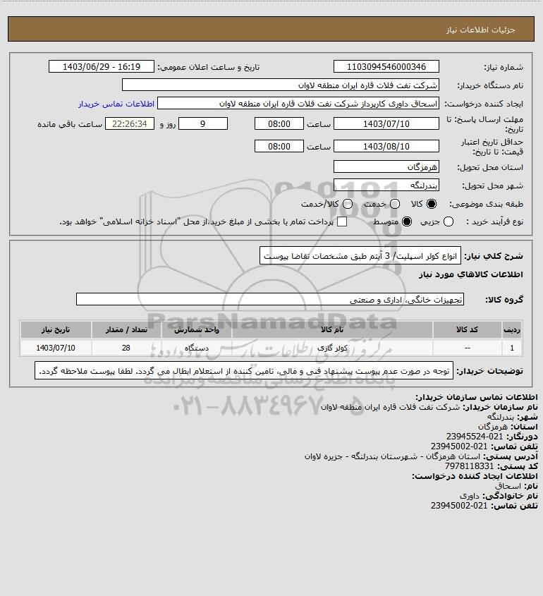
Task: Click the ایجاد کننده درخواست field
Action: [298, 104]
